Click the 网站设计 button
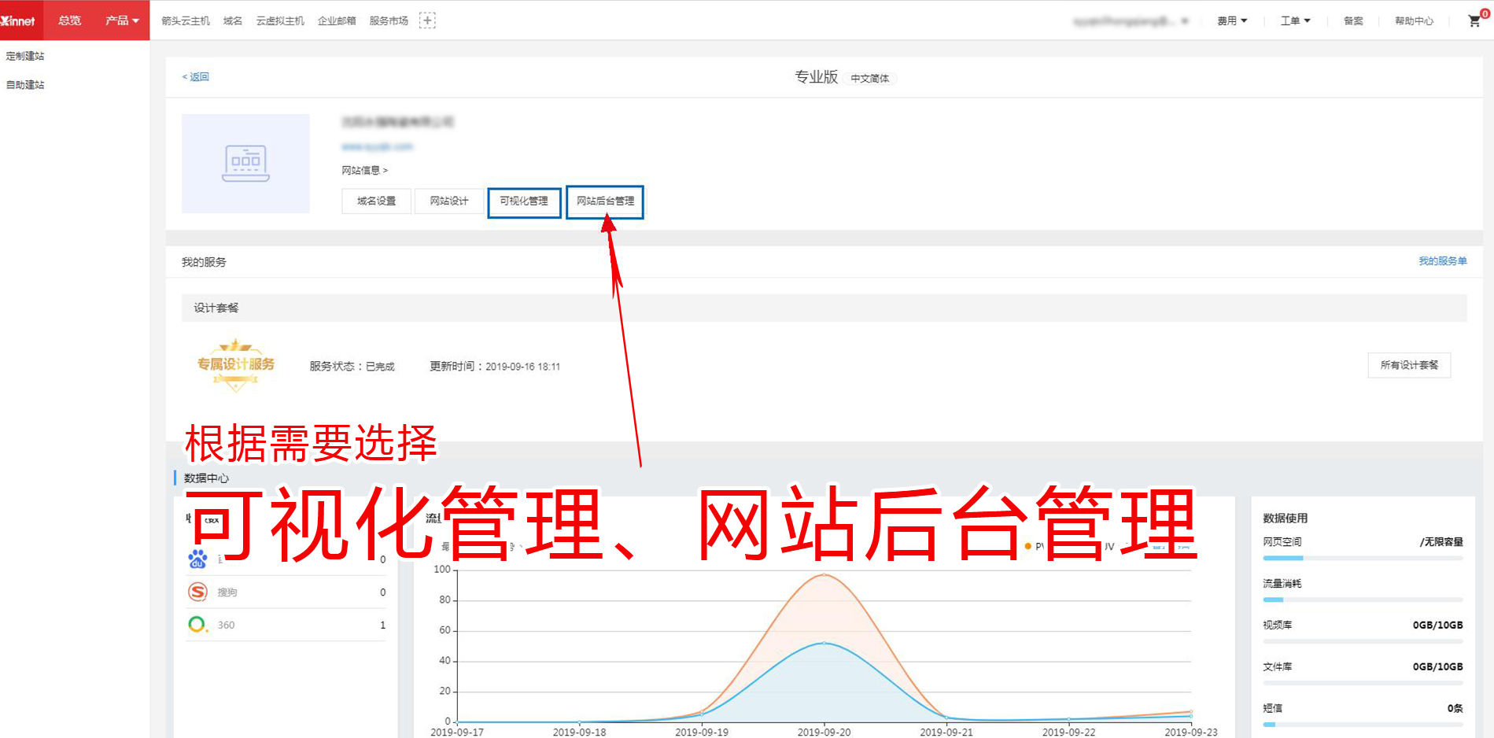Screen dimensions: 1494x738 [x=449, y=201]
